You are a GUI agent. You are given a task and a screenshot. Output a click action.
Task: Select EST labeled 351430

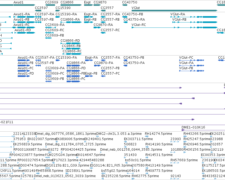click(130, 155)
